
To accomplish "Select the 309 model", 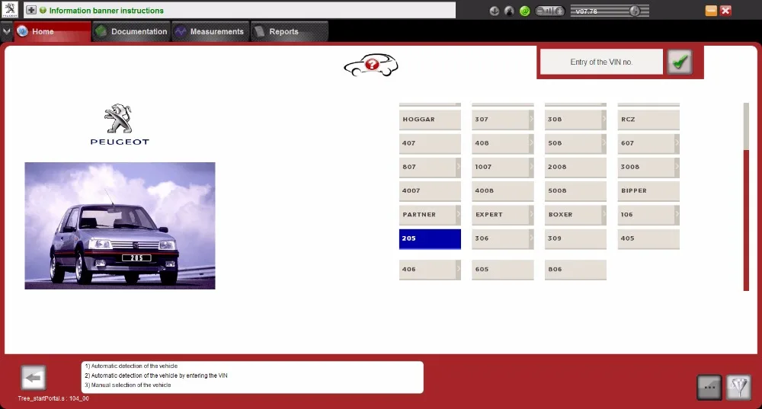I will (x=575, y=239).
